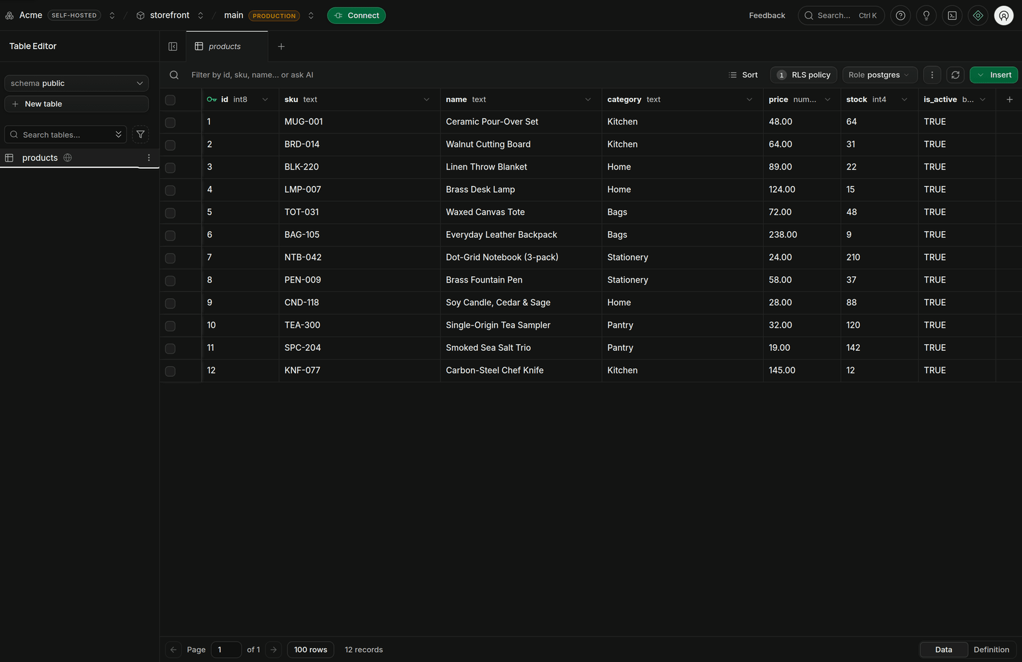The image size is (1022, 662).
Task: Select the Ceramic Pour-Over Set row checkbox
Action: tap(170, 122)
